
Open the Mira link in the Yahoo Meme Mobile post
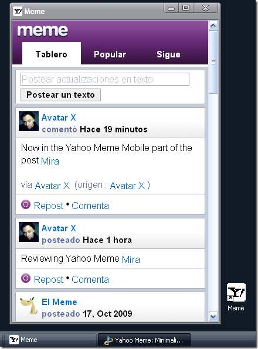[50, 161]
